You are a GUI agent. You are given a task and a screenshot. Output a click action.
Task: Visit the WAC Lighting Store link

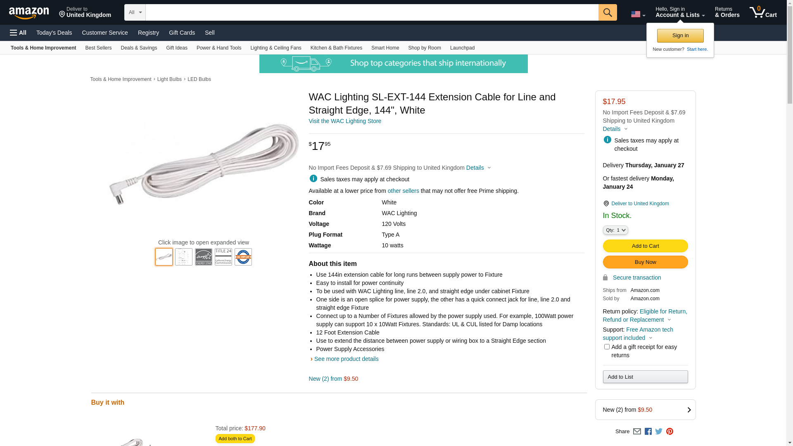345,121
